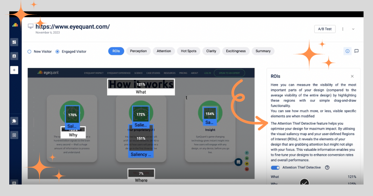The image size is (373, 196).
Task: Expand the chevron dropdown in the header
Action: click(353, 29)
